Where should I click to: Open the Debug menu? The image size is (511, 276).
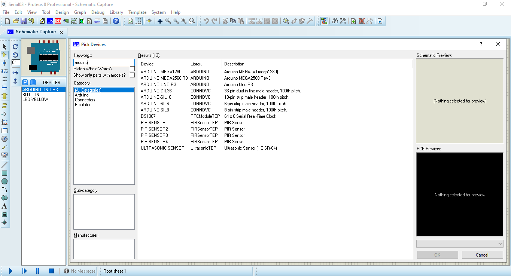tap(98, 12)
